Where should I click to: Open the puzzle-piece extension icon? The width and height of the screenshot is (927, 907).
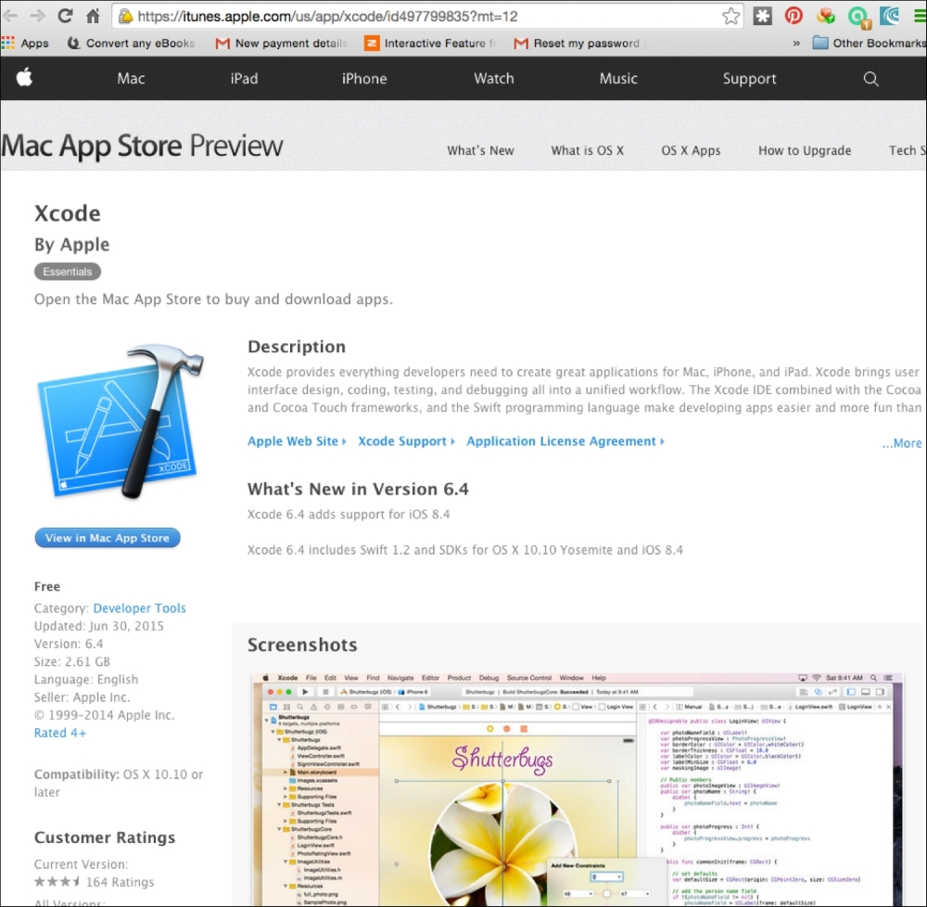coord(763,16)
